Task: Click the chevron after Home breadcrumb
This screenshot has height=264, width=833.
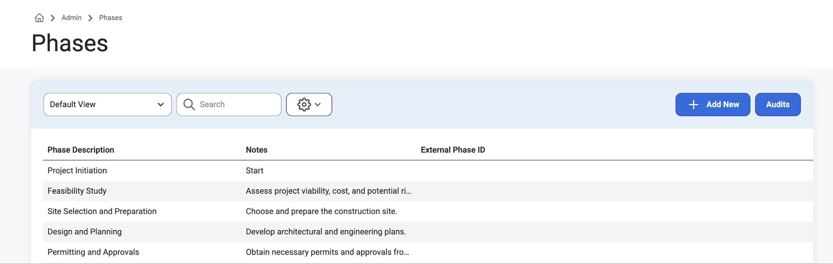Action: click(52, 18)
